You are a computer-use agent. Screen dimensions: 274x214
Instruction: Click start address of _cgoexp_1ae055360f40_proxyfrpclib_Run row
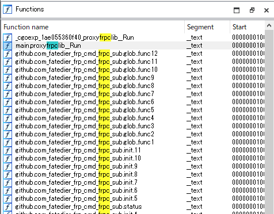pos(248,37)
